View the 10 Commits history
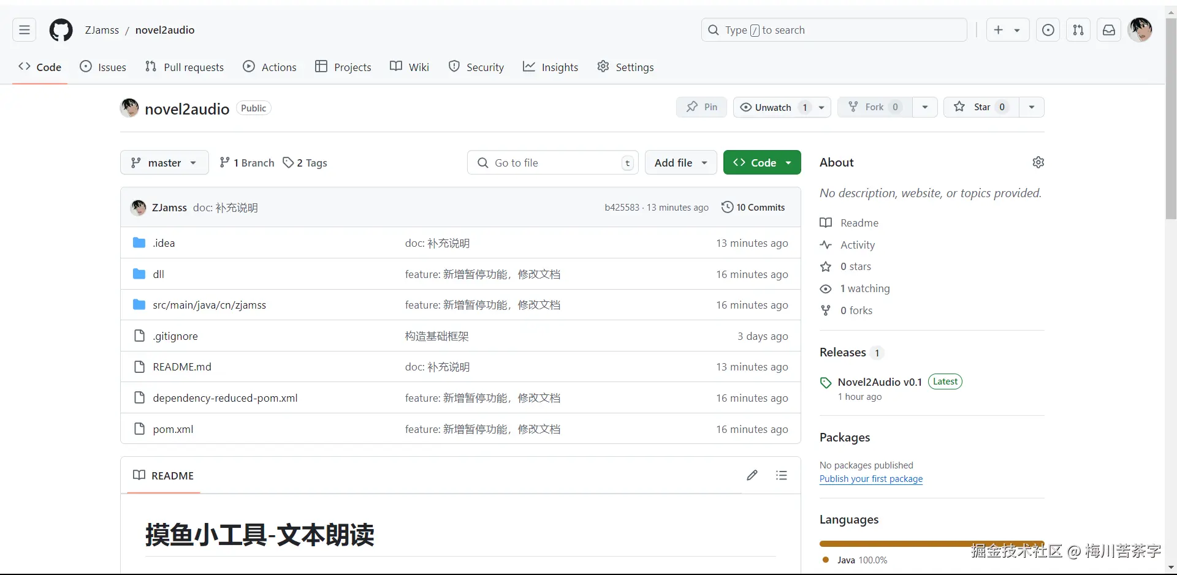1177x575 pixels. coord(753,208)
